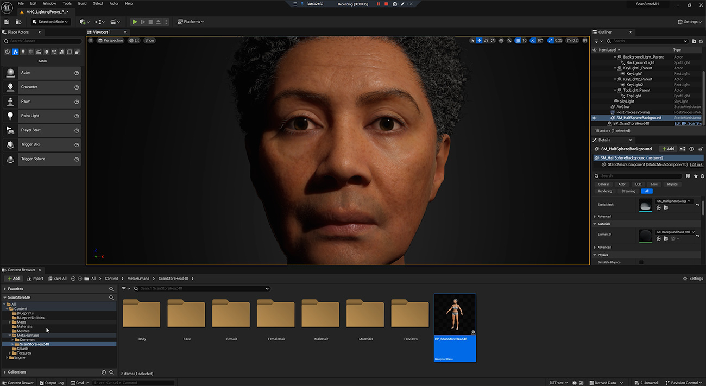
Task: Open the Outliner settings gear
Action: (x=701, y=41)
